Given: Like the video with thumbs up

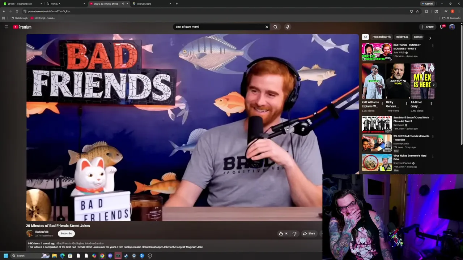Looking at the screenshot, I should coord(283,234).
